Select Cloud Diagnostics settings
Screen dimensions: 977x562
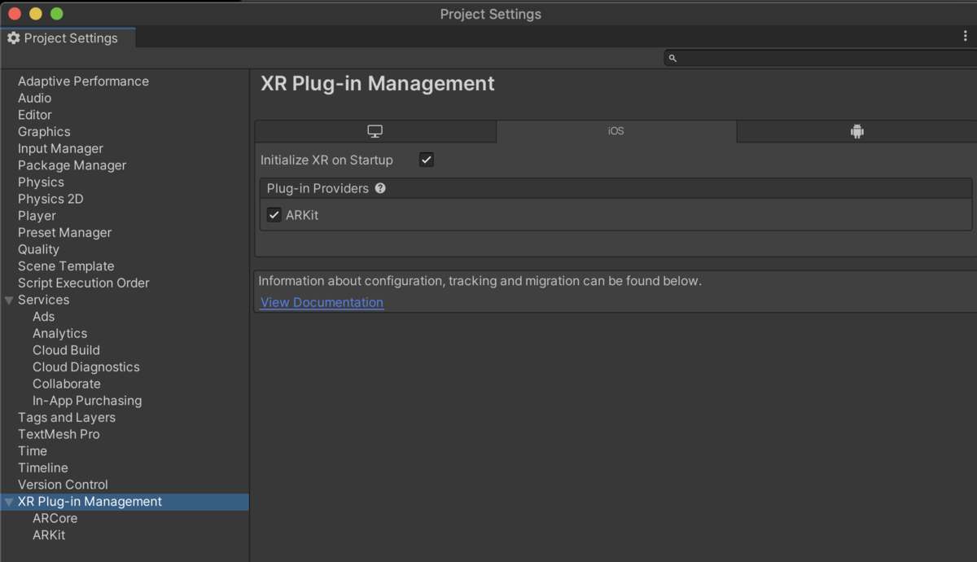pos(86,367)
